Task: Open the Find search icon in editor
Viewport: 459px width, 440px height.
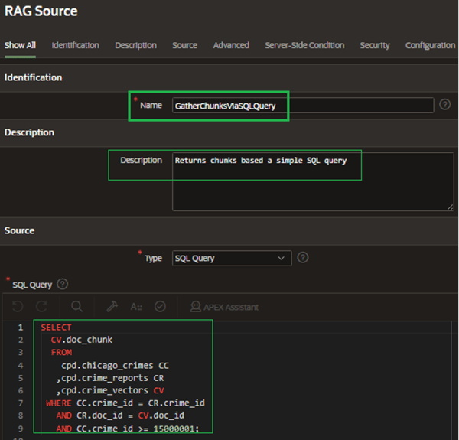Action: tap(77, 307)
